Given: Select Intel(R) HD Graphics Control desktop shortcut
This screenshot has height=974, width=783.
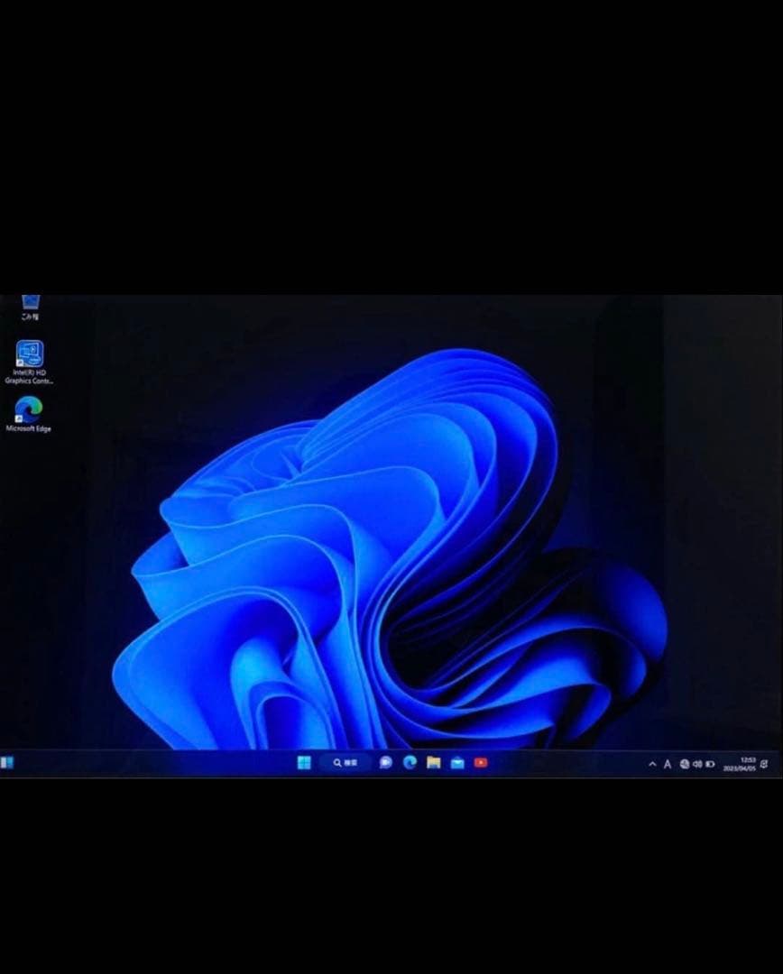Looking at the screenshot, I should pos(29,354).
